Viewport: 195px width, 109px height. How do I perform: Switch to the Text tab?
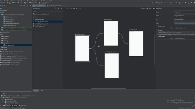pyautogui.click(x=42, y=91)
